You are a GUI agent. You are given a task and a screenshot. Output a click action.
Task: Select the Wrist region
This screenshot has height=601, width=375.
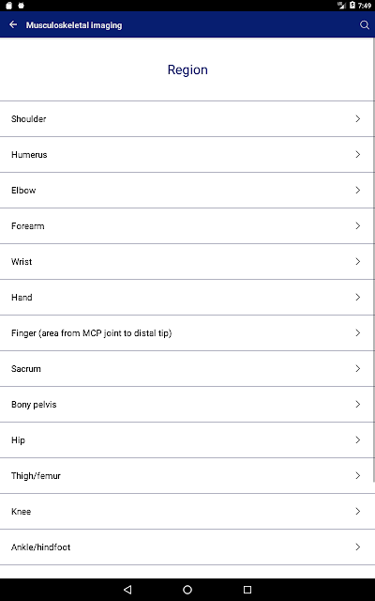(x=187, y=261)
